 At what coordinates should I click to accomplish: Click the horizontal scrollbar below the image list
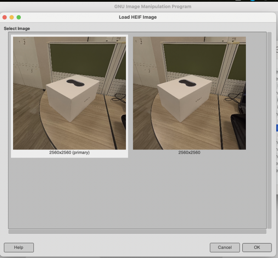137,232
